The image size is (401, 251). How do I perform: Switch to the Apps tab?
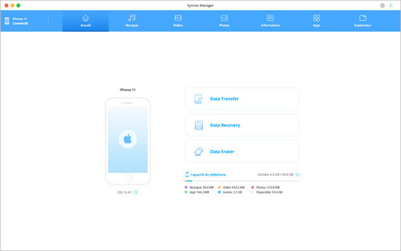point(316,21)
